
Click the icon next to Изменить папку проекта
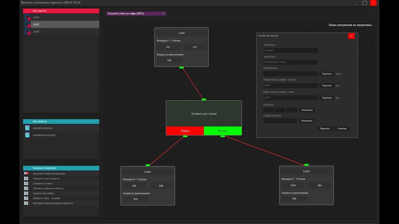point(26,179)
